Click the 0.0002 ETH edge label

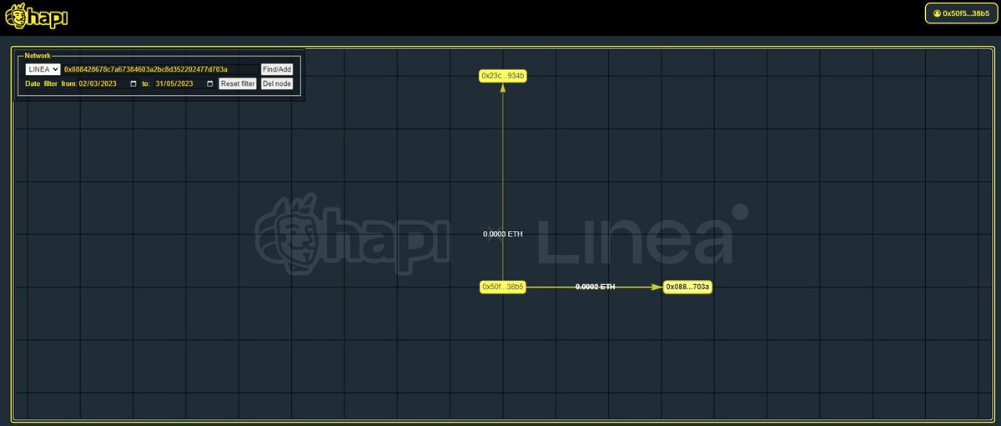tap(596, 287)
